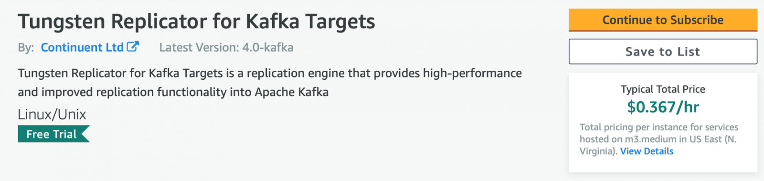This screenshot has height=181, width=764.
Task: Click the $0.367/hr price figure
Action: pos(663,107)
